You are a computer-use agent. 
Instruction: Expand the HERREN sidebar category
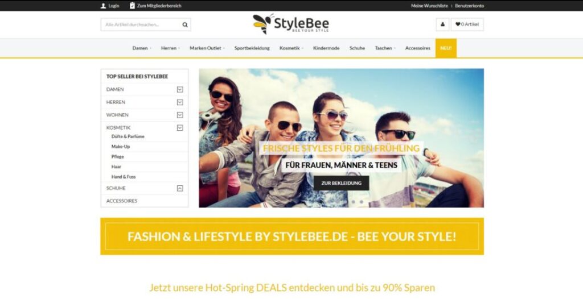180,102
